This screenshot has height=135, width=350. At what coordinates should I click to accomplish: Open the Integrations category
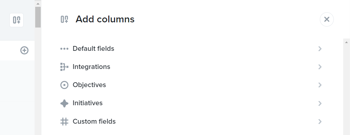(192, 67)
